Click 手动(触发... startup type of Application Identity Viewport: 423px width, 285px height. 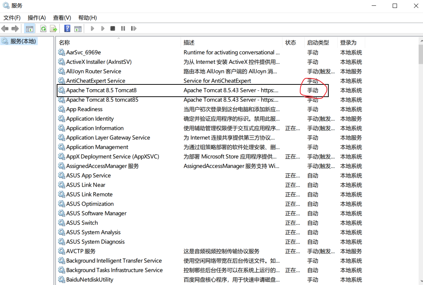(x=321, y=119)
